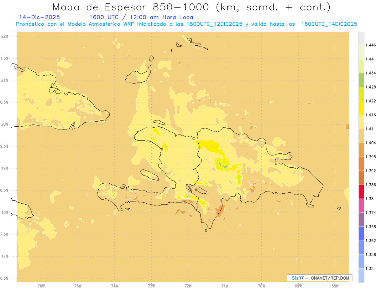Image resolution: width=376 pixels, height=290 pixels.
Task: Click the 1.392 colorbar value
Action: coord(371,171)
